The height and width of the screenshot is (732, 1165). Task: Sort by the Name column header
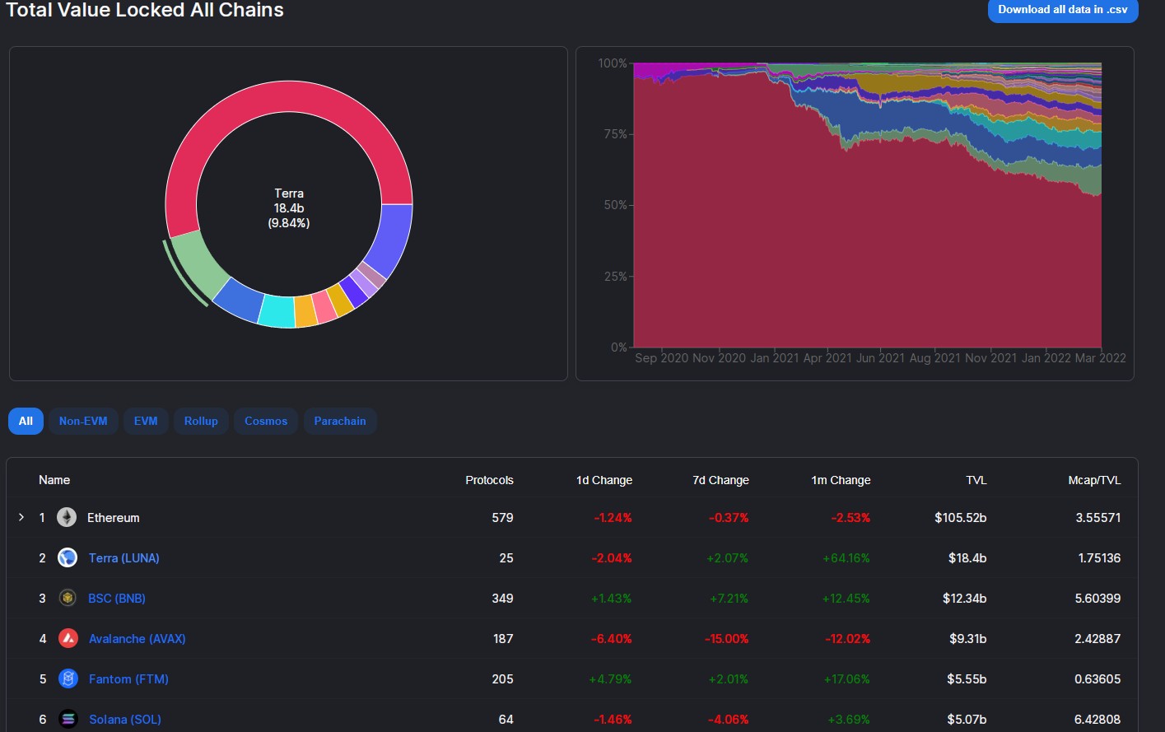(54, 479)
